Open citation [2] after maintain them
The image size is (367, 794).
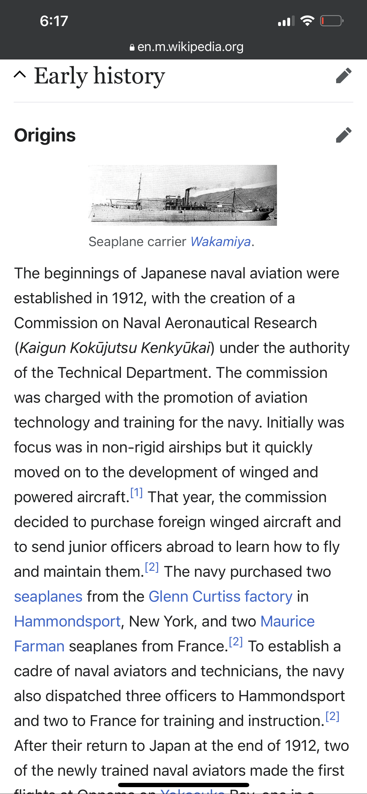click(x=151, y=567)
